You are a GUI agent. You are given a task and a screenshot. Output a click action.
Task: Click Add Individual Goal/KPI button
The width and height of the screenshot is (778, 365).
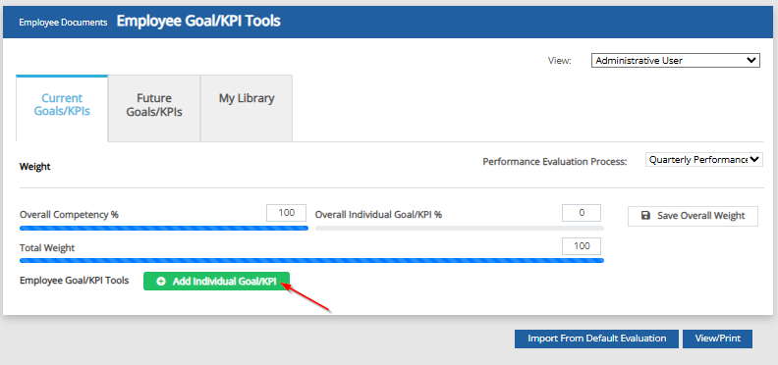pyautogui.click(x=216, y=282)
